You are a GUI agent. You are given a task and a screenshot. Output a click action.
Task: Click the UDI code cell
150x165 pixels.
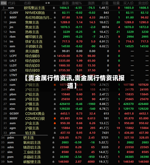click(x=12, y=51)
